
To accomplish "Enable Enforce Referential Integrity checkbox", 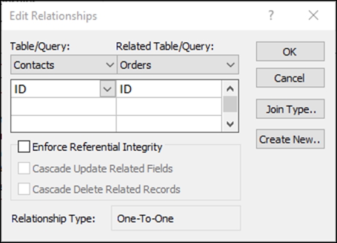I will [24, 147].
